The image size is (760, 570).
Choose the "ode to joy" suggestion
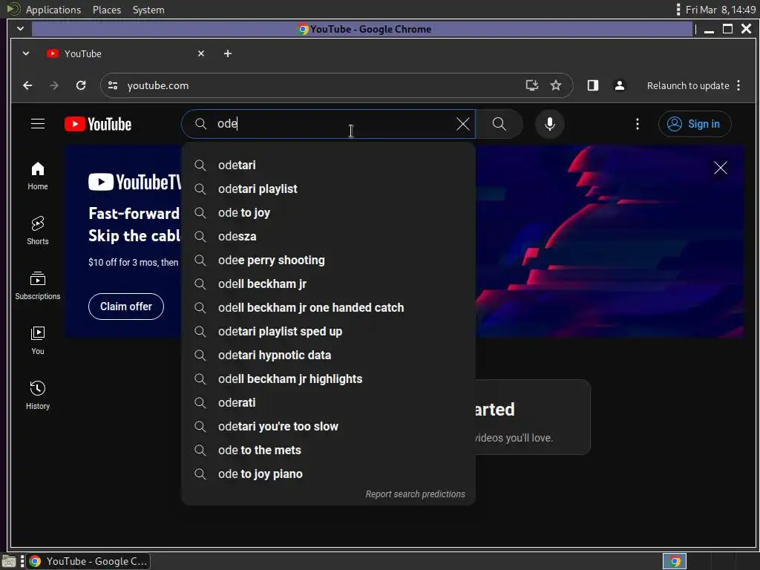(329, 213)
